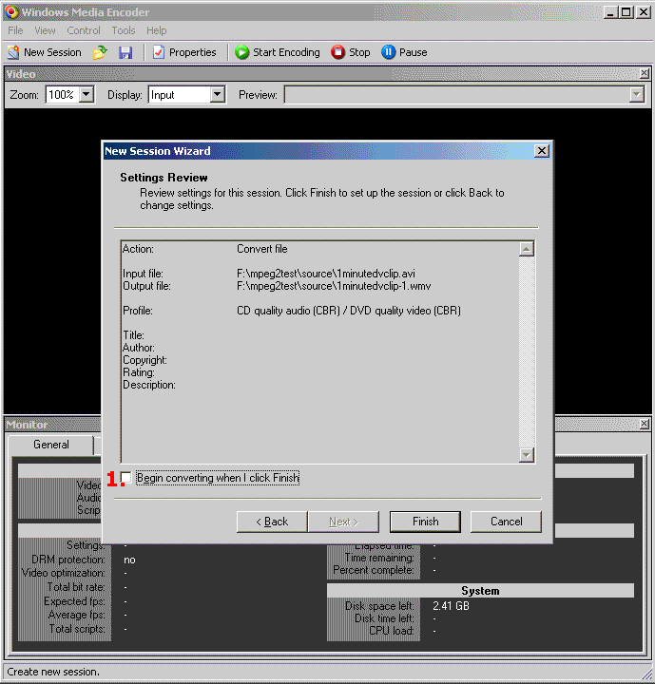Screen dimensions: 655x684
Task: Click the System header in Monitor
Action: pos(480,591)
